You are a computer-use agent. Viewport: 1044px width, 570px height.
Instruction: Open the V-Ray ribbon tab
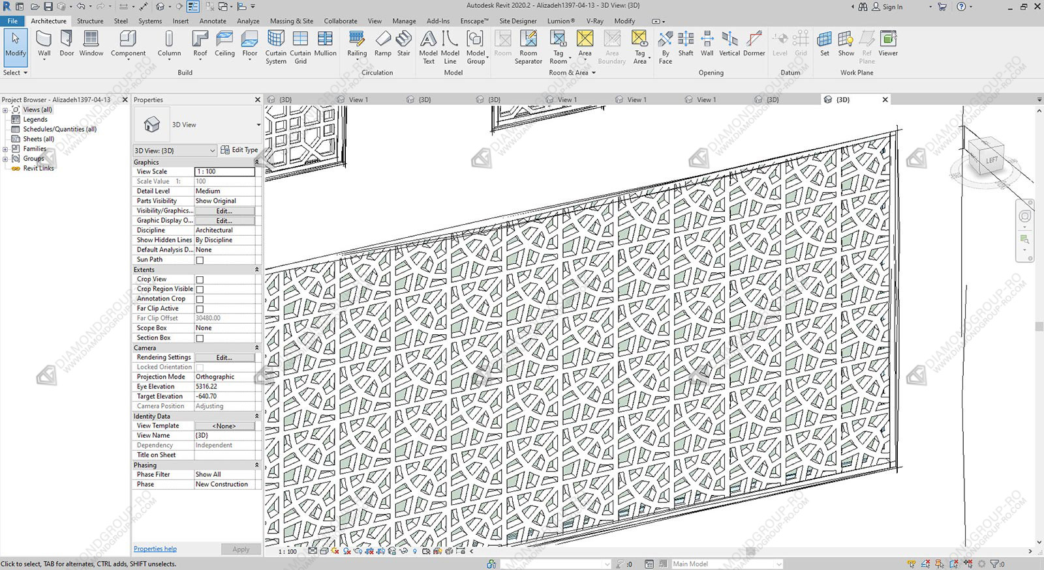[594, 21]
